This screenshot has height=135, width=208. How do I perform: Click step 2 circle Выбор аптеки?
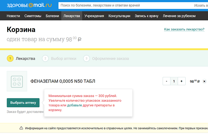pos(45,58)
